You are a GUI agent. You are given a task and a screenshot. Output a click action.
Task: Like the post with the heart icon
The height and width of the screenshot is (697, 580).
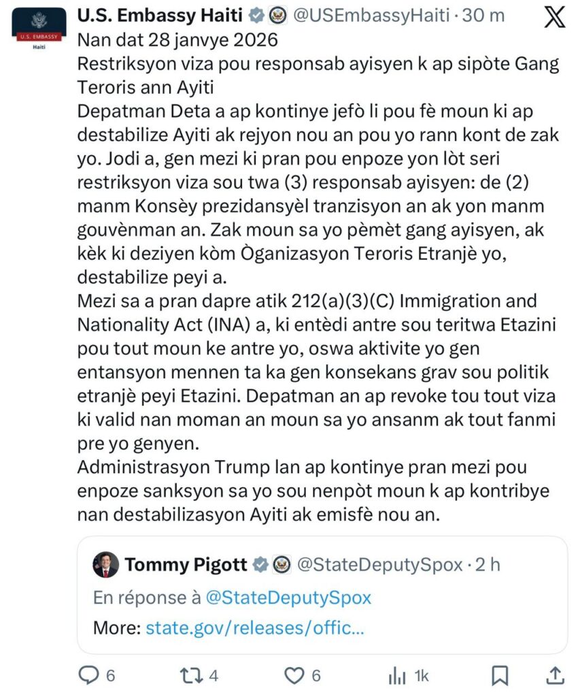click(293, 675)
